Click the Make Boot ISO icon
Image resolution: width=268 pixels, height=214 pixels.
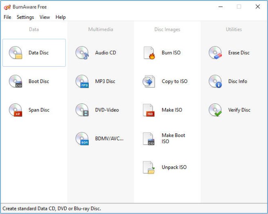click(149, 139)
